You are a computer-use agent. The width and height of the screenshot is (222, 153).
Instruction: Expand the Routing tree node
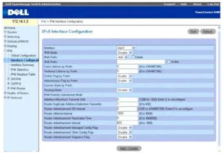[x=5, y=46]
